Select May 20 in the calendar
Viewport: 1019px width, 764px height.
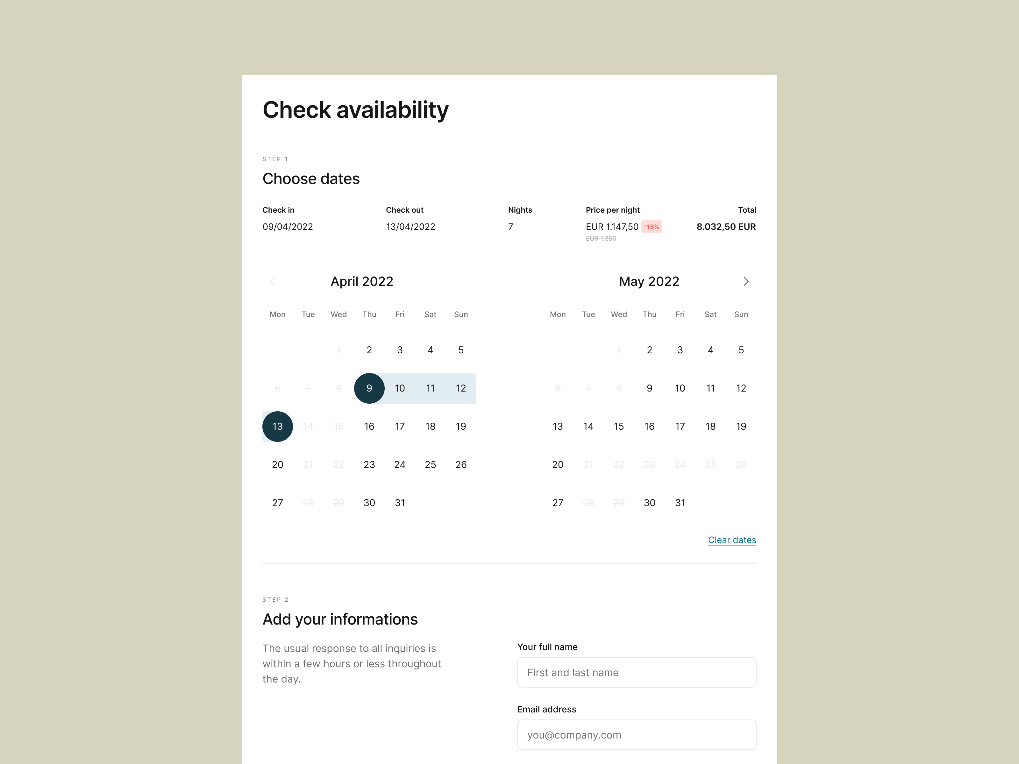[x=557, y=465]
